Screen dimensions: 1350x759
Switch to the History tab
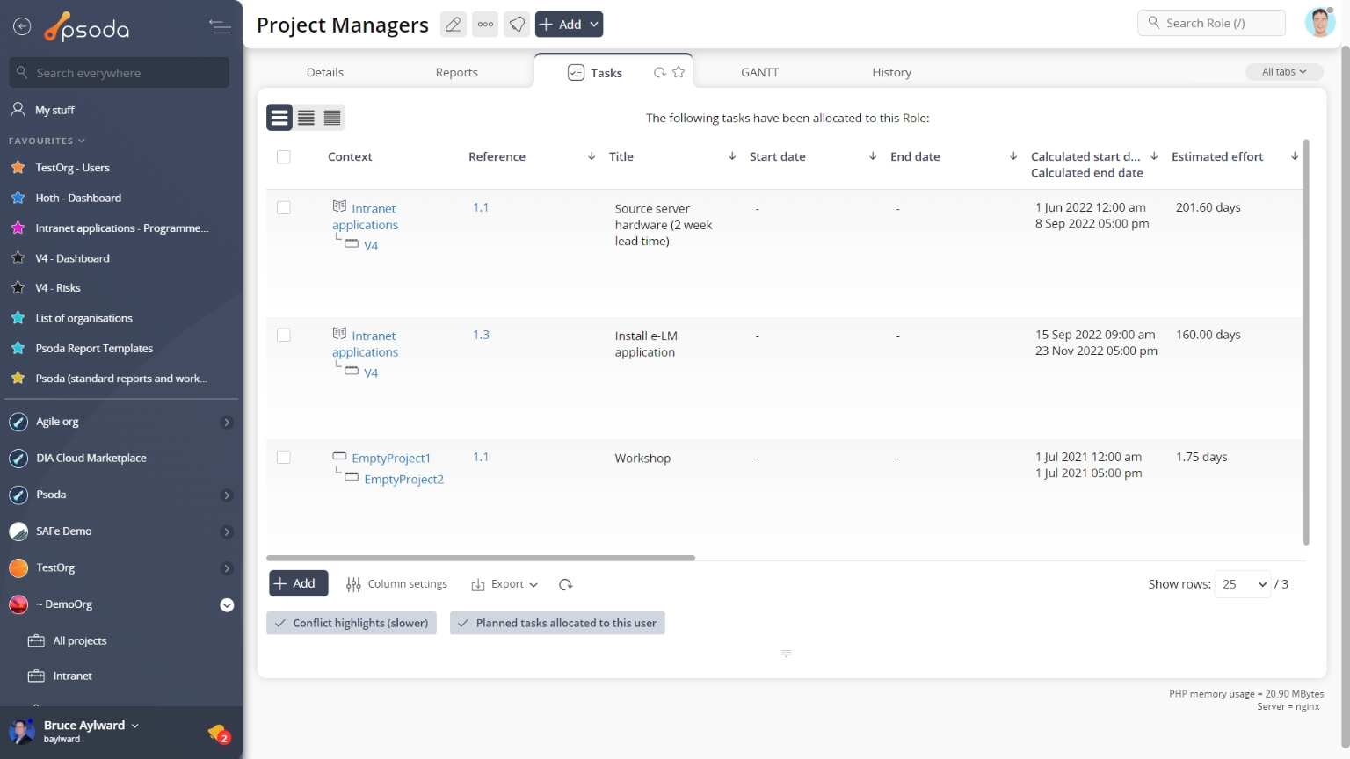click(x=891, y=72)
